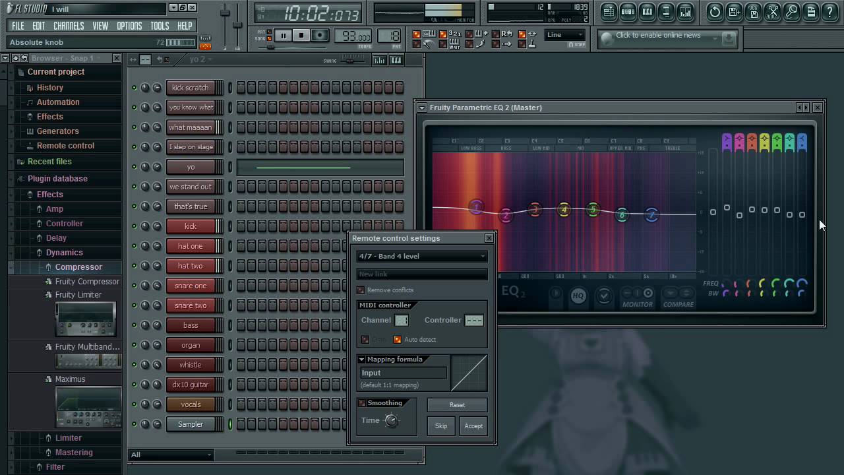Viewport: 844px width, 475px height.
Task: Open the VIEW menu
Action: (x=100, y=26)
